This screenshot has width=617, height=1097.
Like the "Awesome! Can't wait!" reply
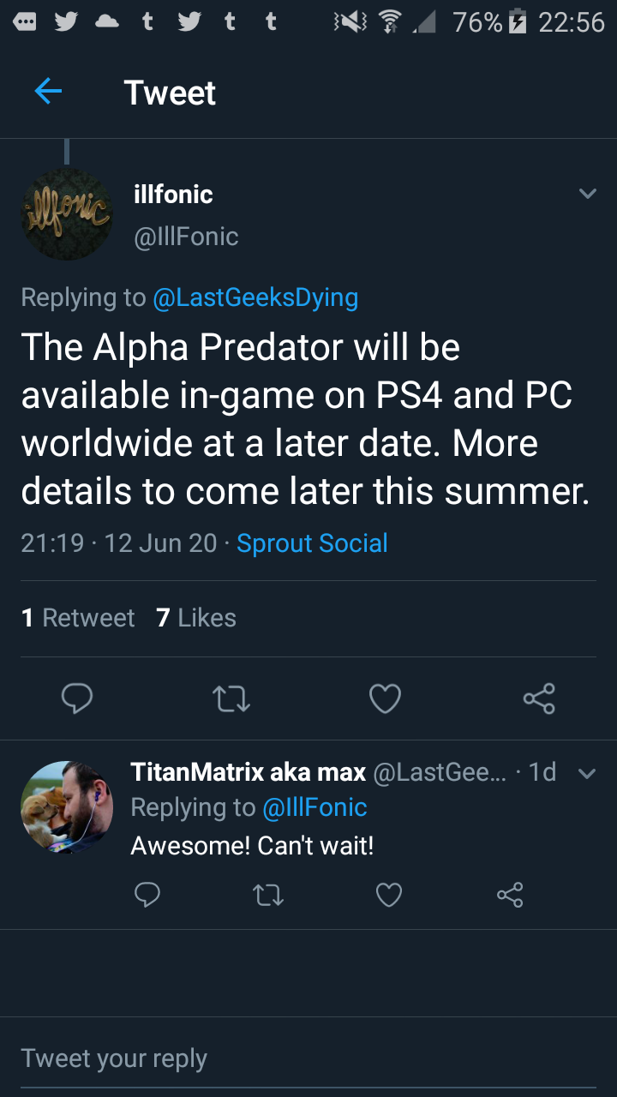[x=389, y=895]
